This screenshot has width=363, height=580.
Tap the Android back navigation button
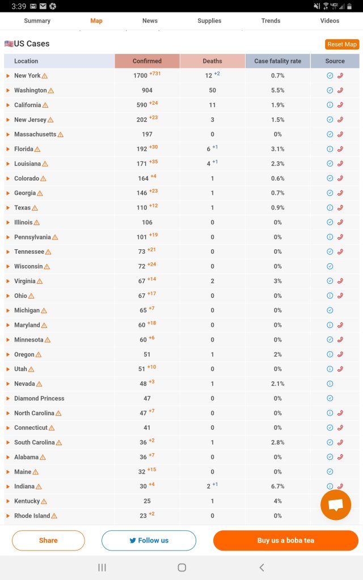tap(261, 568)
